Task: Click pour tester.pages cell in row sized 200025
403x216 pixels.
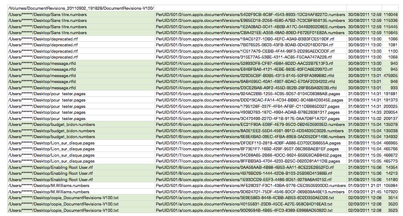Action: [x=81, y=106]
